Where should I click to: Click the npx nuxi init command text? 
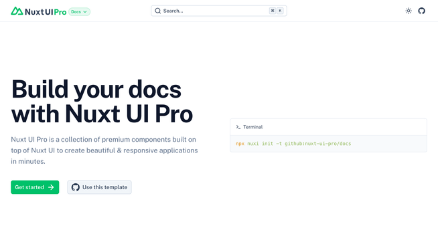click(x=293, y=144)
